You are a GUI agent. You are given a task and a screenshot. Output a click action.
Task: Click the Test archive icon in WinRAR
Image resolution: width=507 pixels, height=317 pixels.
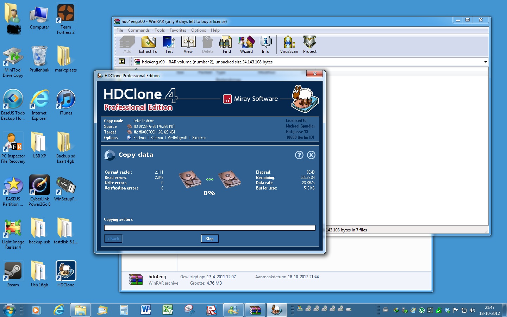pyautogui.click(x=169, y=45)
